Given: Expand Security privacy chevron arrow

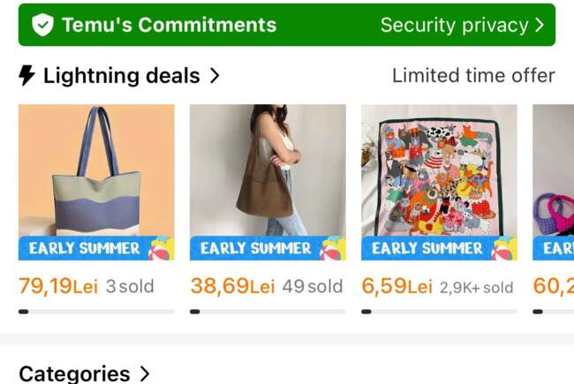Looking at the screenshot, I should point(540,25).
